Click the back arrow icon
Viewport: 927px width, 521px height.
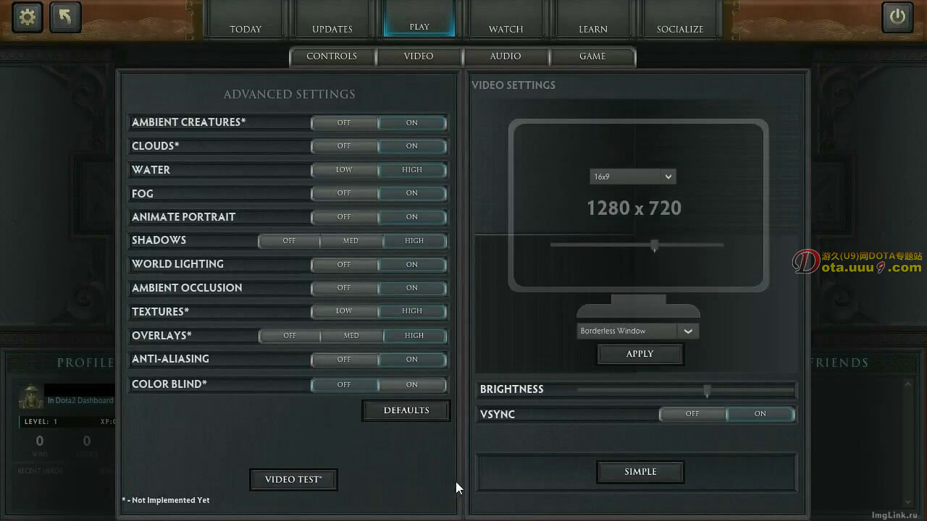click(x=65, y=17)
